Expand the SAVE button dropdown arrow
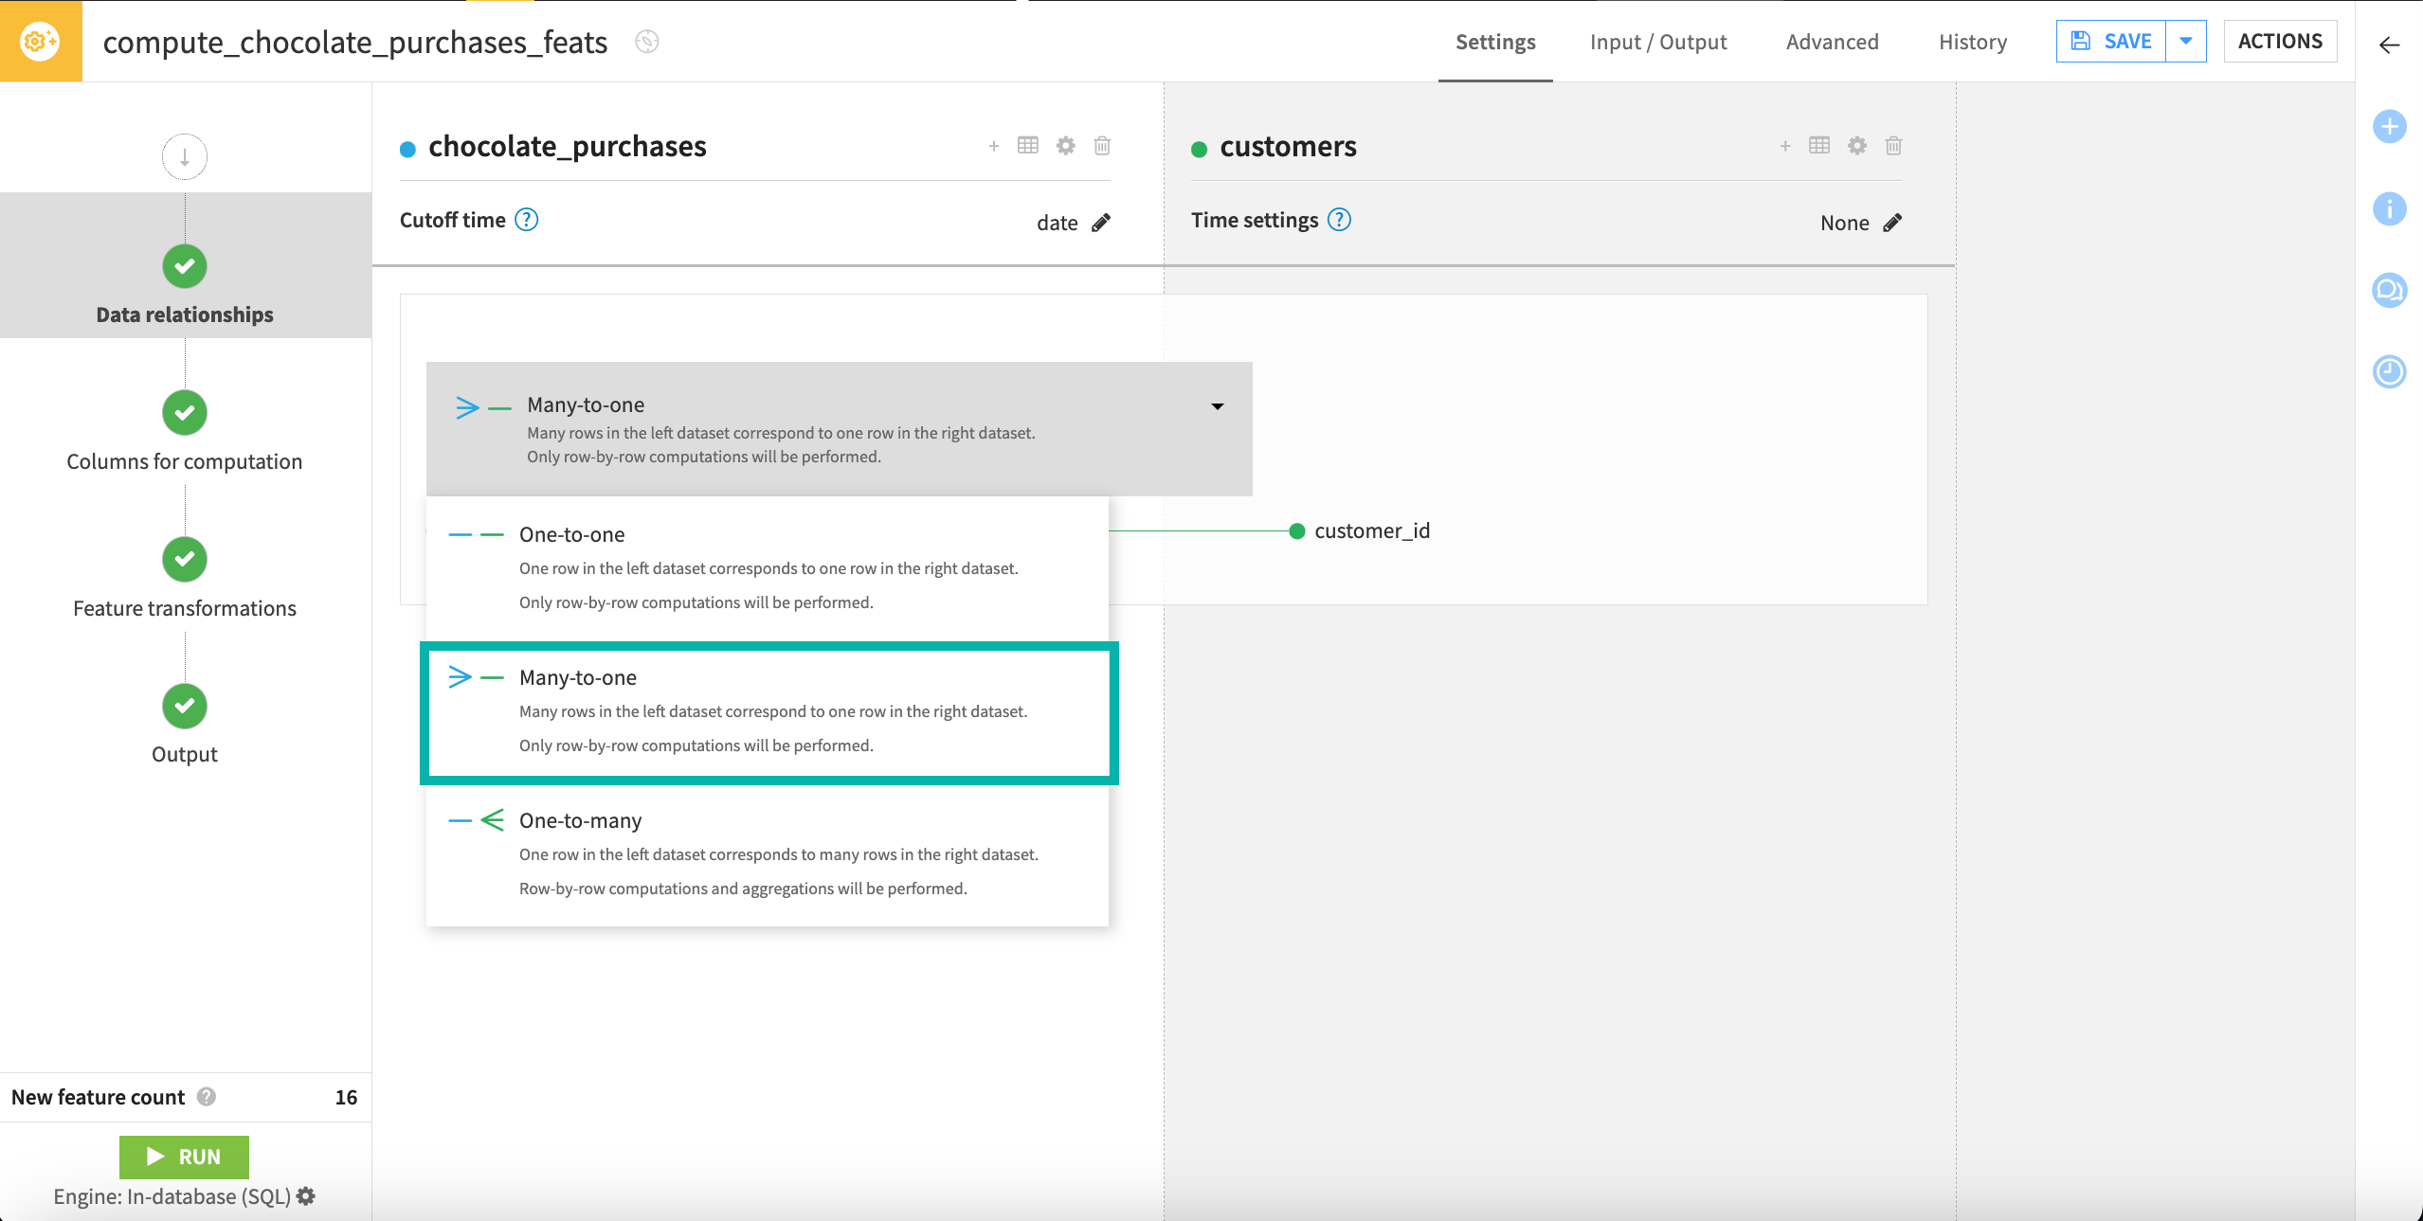 pos(2187,41)
